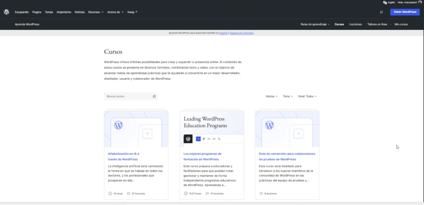The width and height of the screenshot is (424, 205).
Task: Click magnifier icon in Buscar cursos field
Action: [154, 96]
